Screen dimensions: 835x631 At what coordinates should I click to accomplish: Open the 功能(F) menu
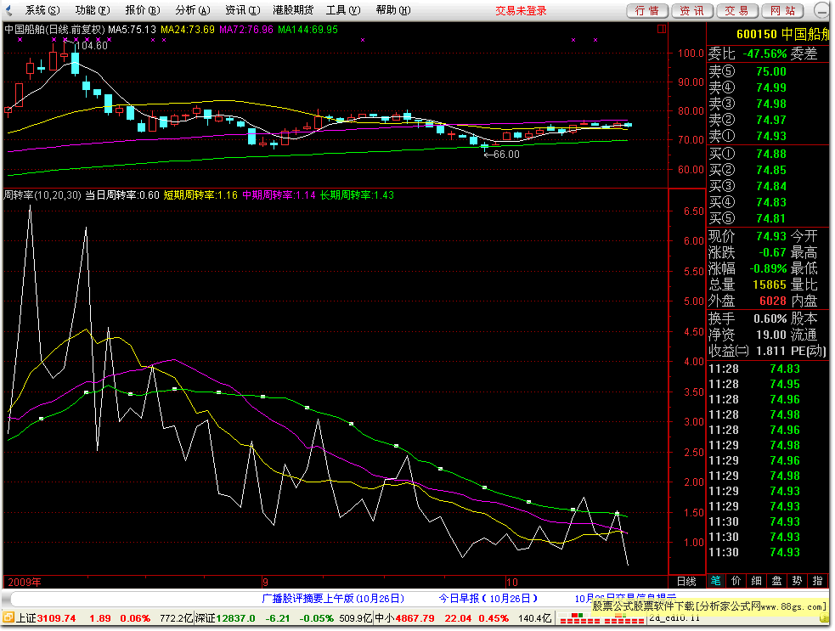(x=93, y=10)
